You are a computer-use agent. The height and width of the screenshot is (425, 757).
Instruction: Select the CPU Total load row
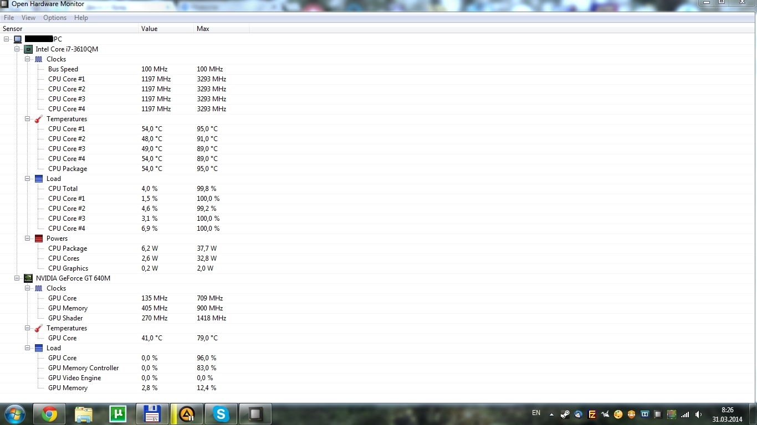378,189
